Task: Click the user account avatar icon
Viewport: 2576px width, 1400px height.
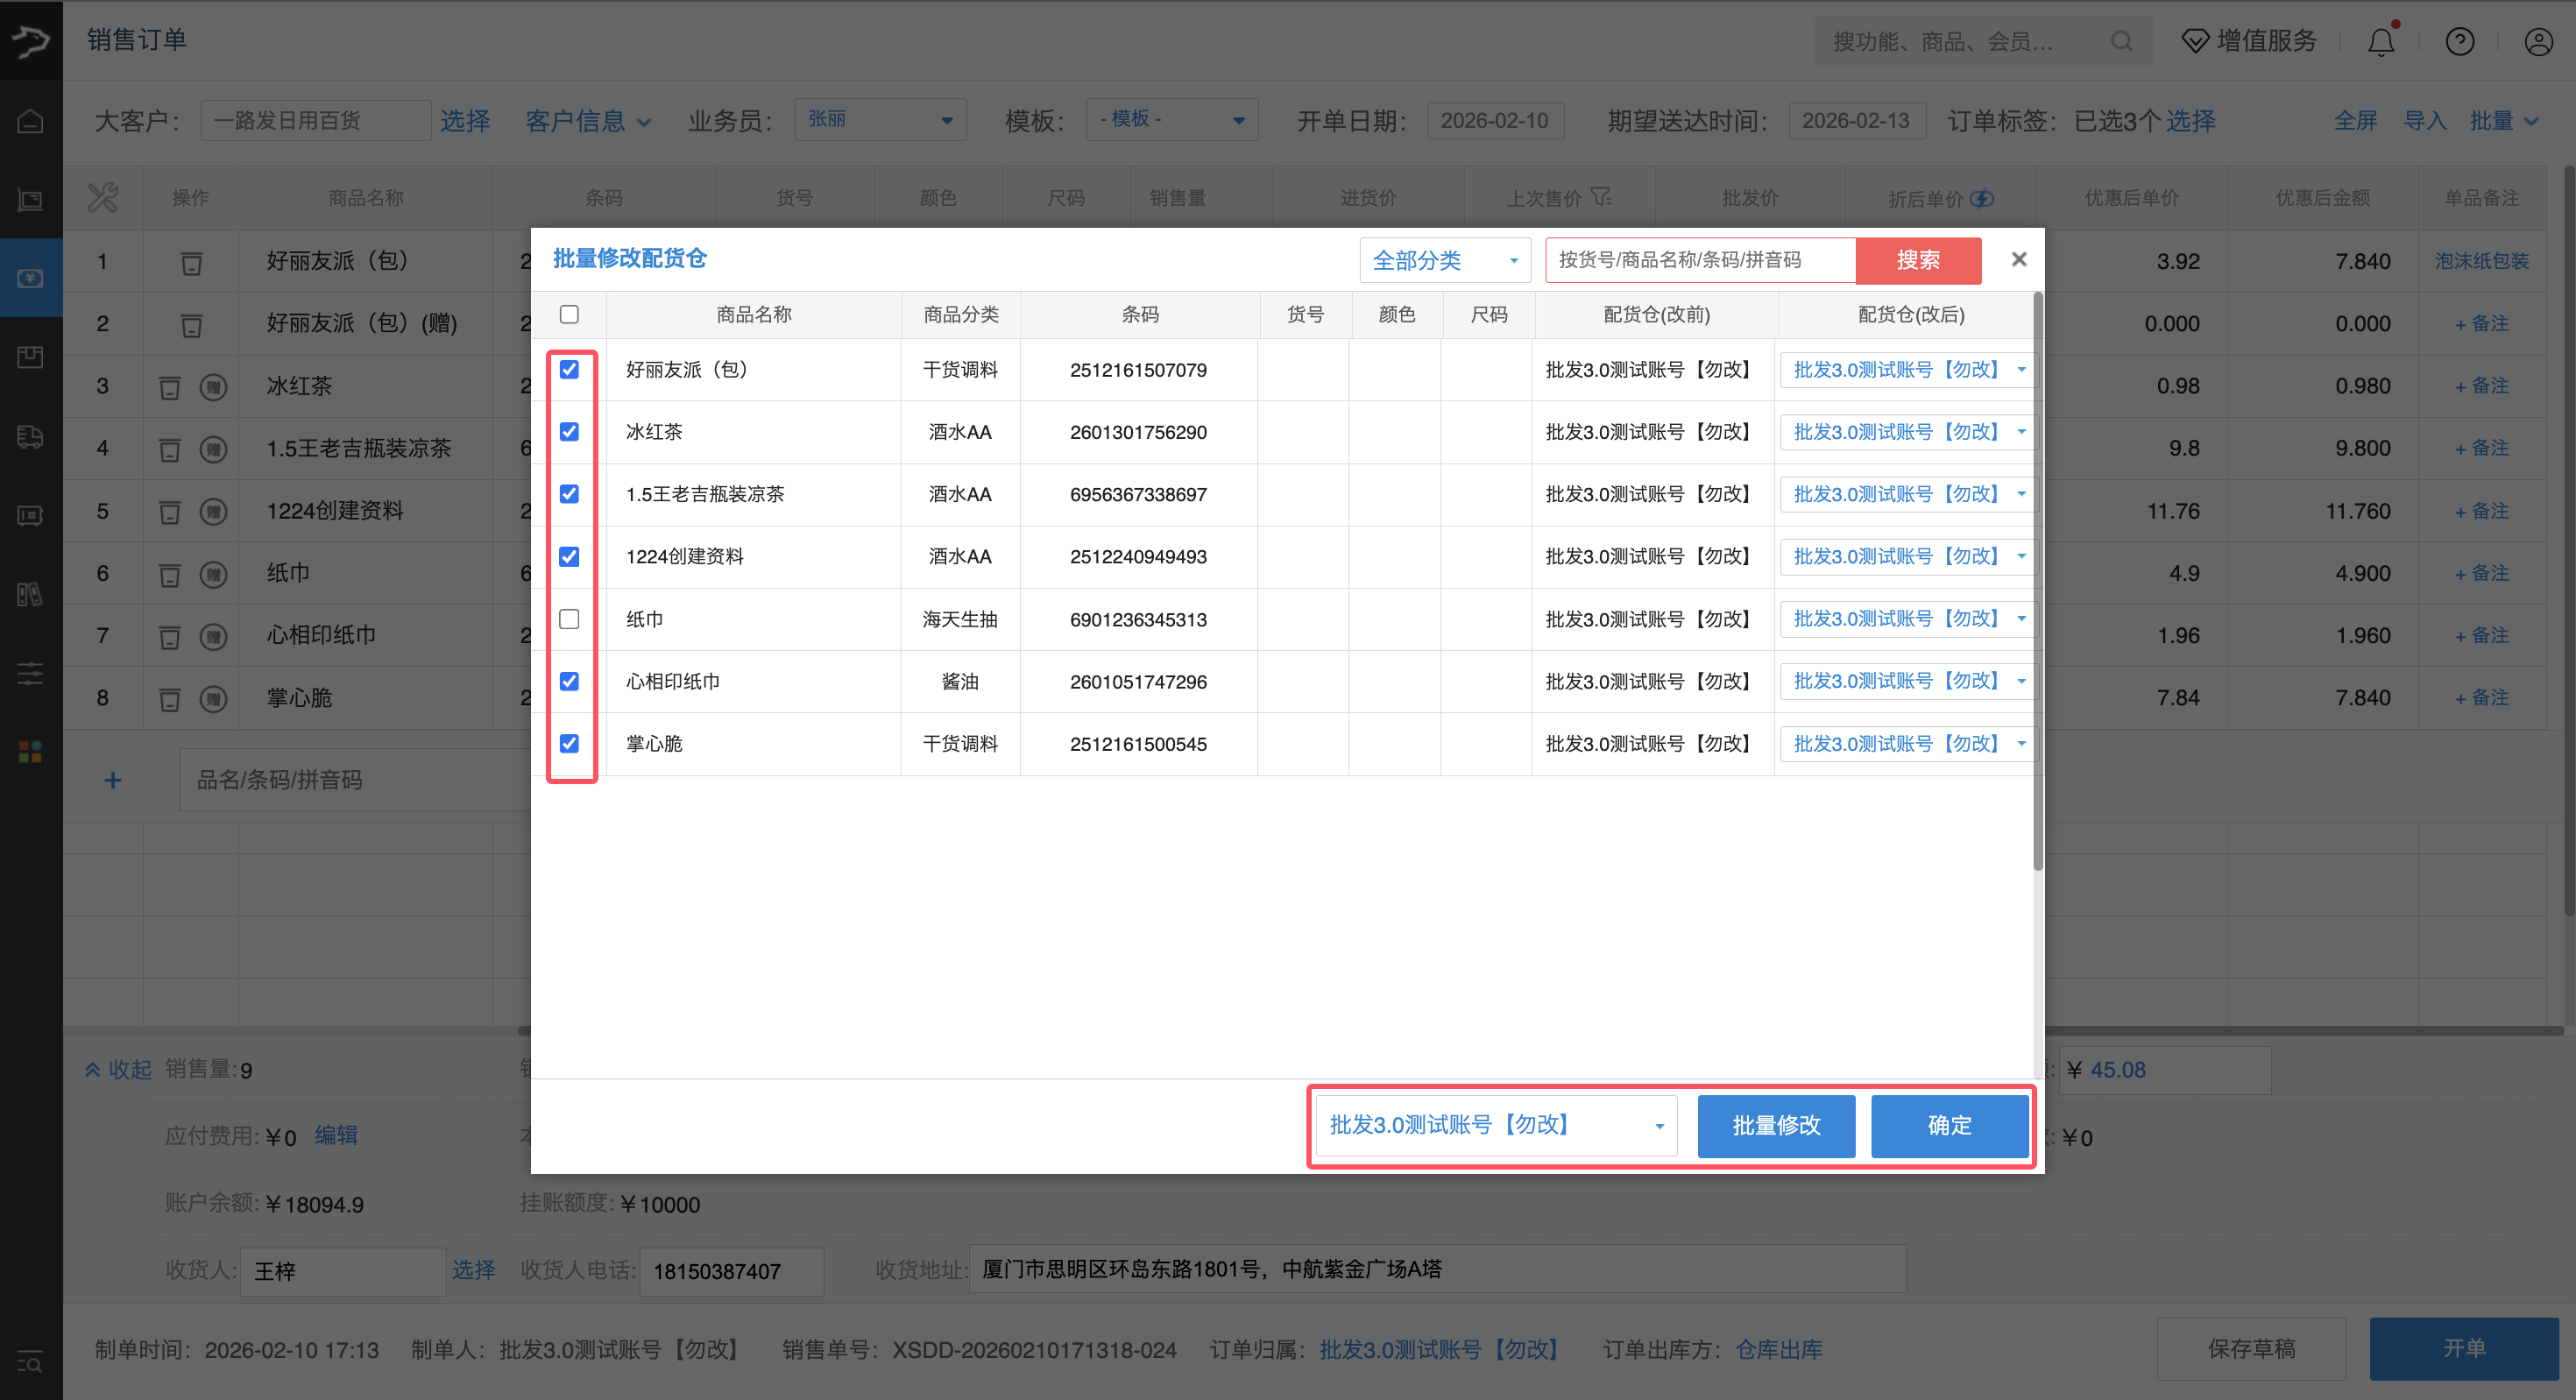Action: (x=2538, y=42)
